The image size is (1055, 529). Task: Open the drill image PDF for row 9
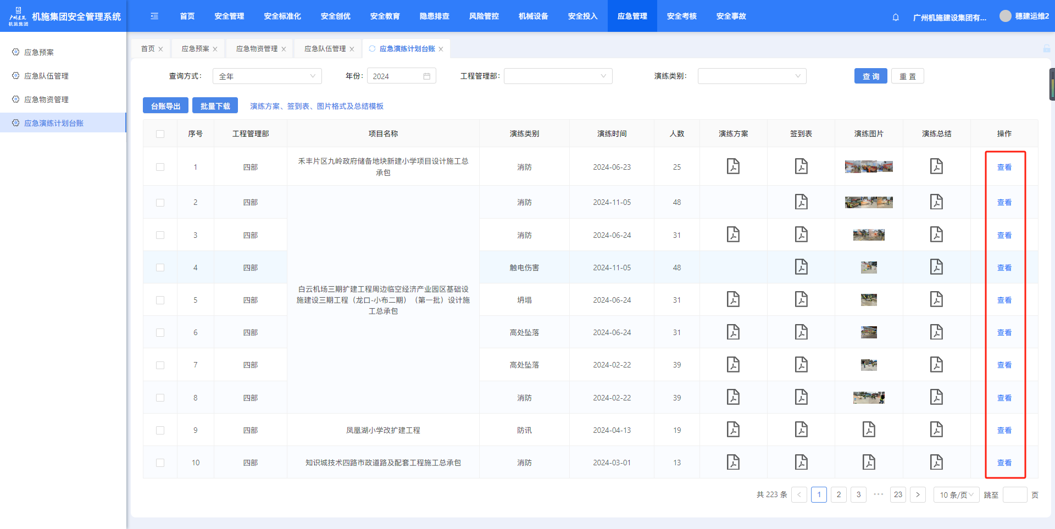(x=869, y=430)
